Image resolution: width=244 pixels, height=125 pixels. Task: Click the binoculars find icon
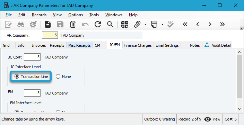[x=21, y=24]
